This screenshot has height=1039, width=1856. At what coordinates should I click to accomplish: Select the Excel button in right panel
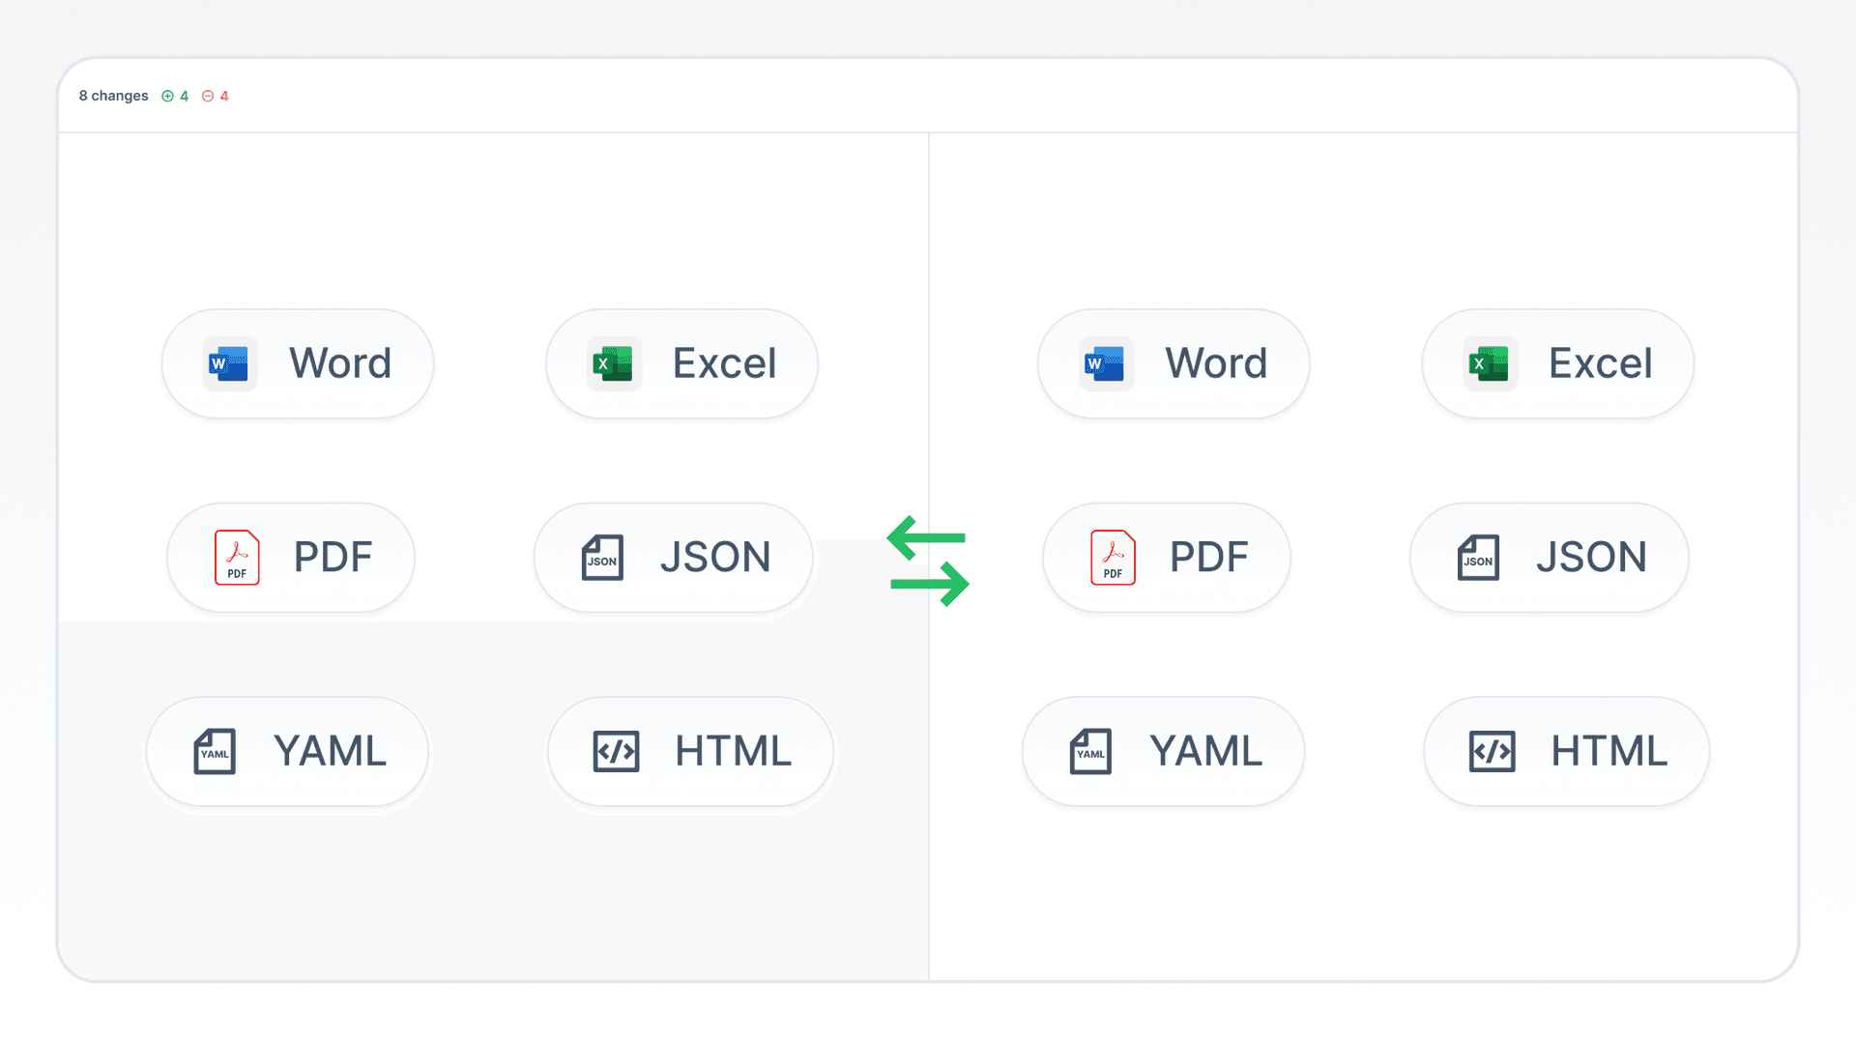pos(1557,364)
